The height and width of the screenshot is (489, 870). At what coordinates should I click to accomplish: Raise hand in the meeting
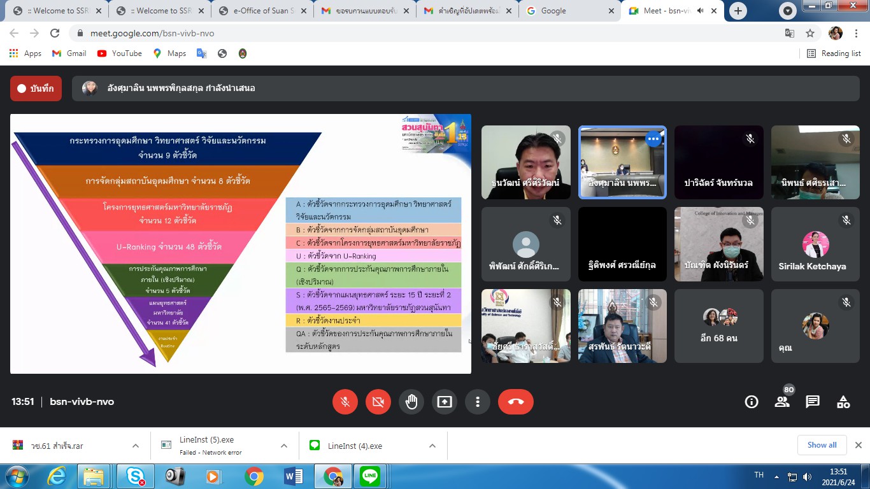411,402
